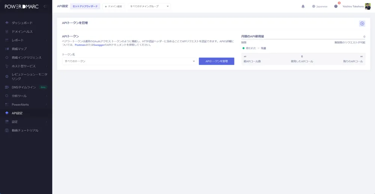The image size is (375, 194).
Task: Click the API設定 page title in header
Action: (63, 6)
